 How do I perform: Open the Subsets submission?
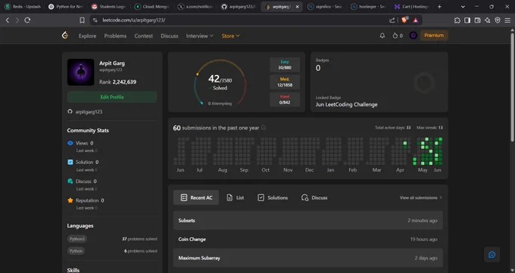(307, 221)
